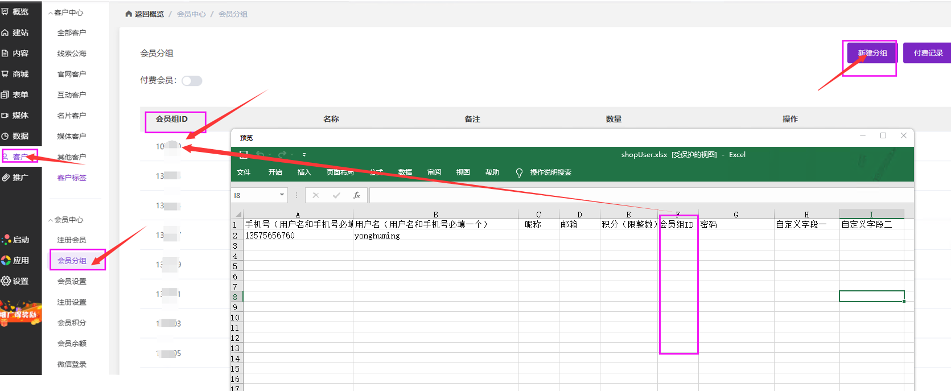Collapse the 会员中心 section
Screen dimensions: 951x391
point(51,220)
